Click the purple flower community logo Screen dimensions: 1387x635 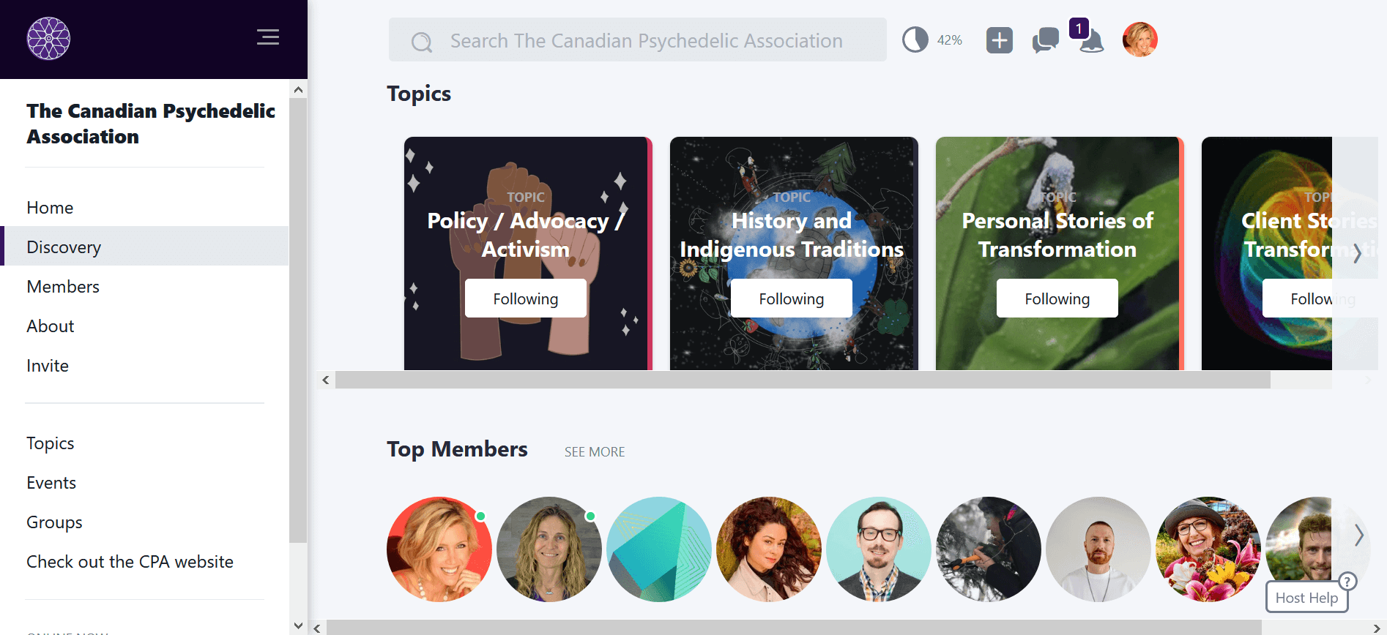click(49, 39)
